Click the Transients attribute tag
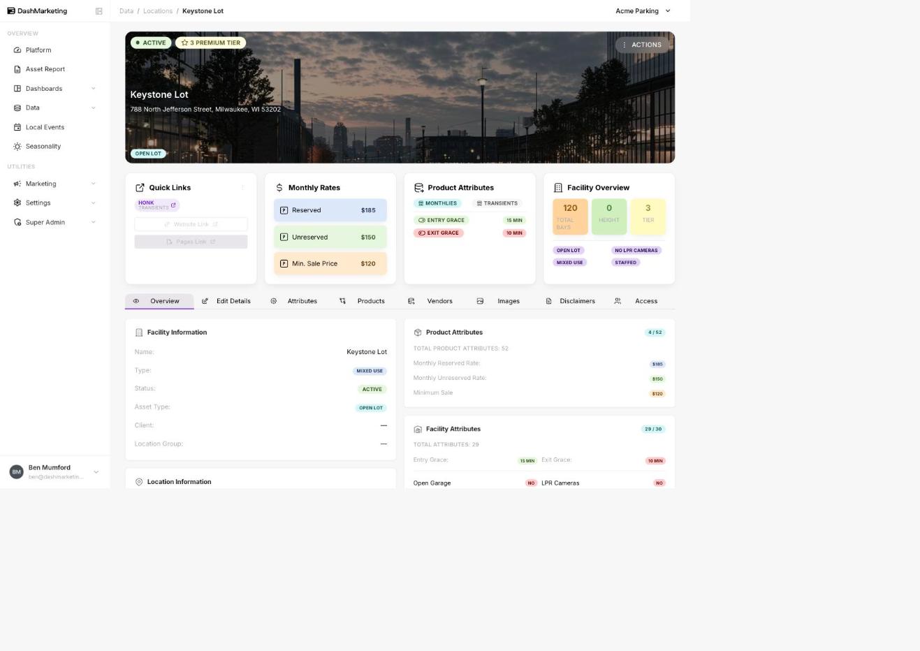920x651 pixels. [497, 203]
